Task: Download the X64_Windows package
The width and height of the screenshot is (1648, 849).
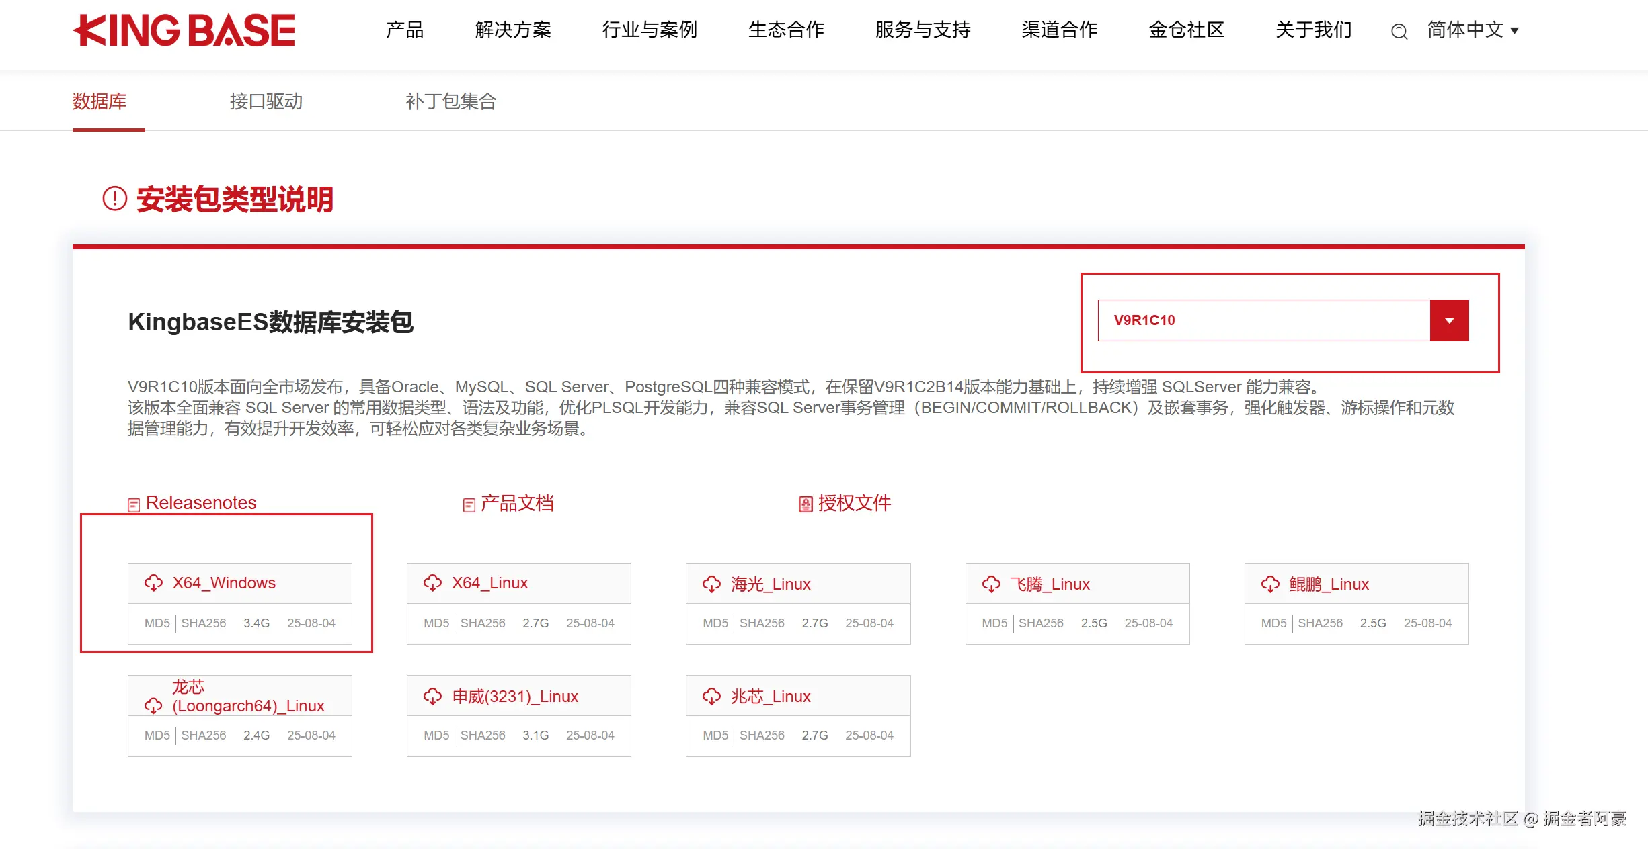Action: point(224,583)
